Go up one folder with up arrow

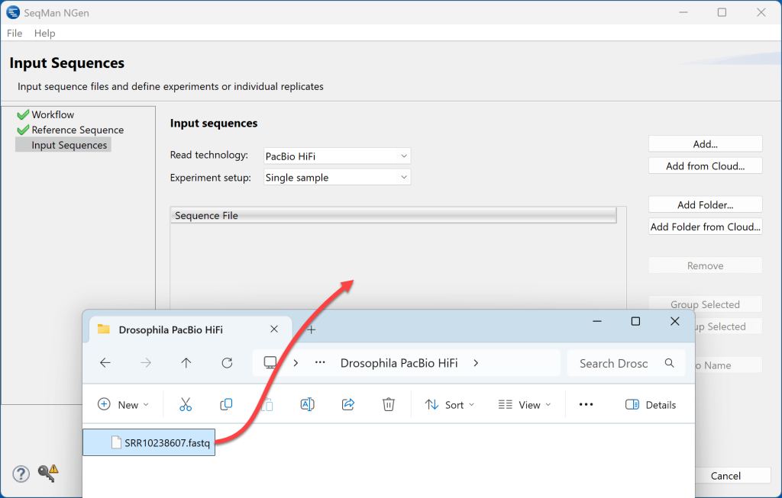[186, 363]
